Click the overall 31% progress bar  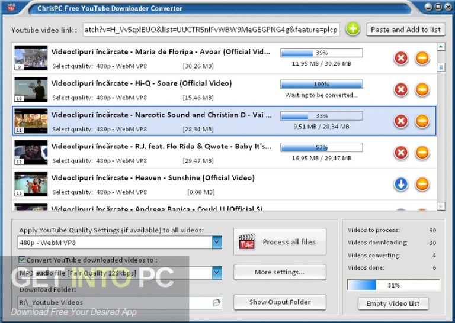click(x=393, y=285)
